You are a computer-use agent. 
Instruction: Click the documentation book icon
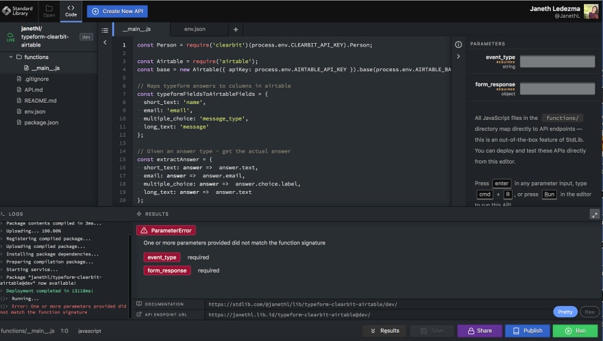(139, 304)
